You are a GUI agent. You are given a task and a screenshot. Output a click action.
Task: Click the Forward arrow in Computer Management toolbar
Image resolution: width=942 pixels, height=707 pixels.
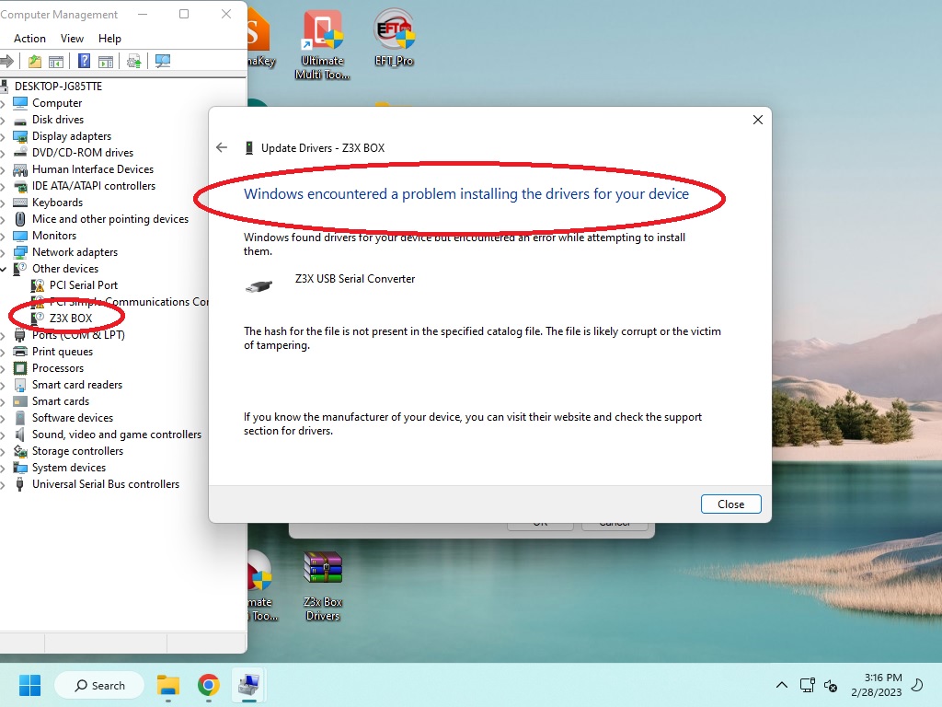[6, 61]
